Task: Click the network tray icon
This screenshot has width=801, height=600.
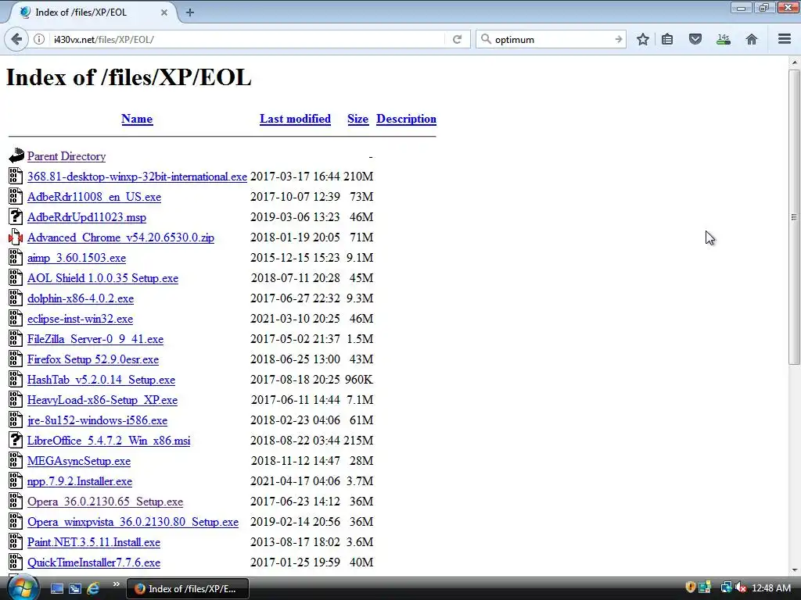Action: coord(726,587)
